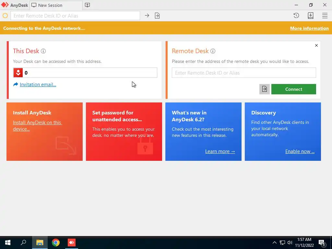Open the Invitation email link
Image resolution: width=332 pixels, height=249 pixels.
pyautogui.click(x=38, y=85)
